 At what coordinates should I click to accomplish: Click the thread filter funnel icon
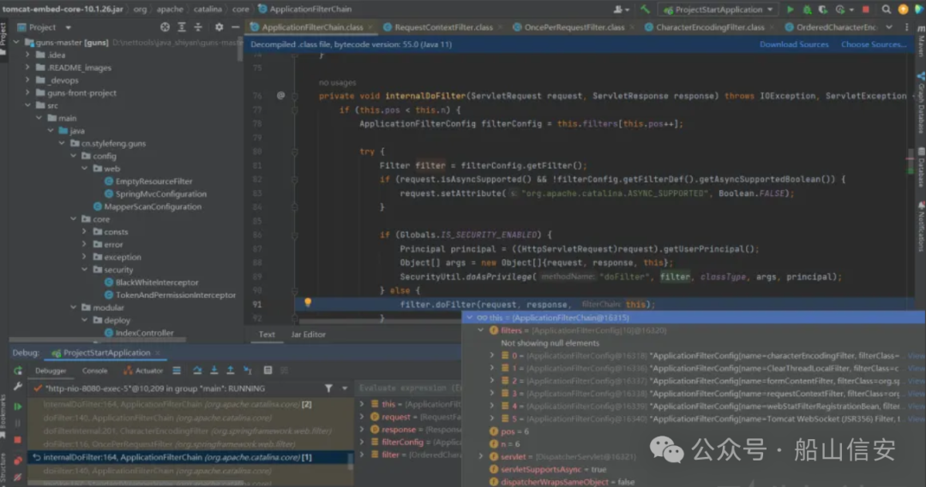[x=328, y=388]
